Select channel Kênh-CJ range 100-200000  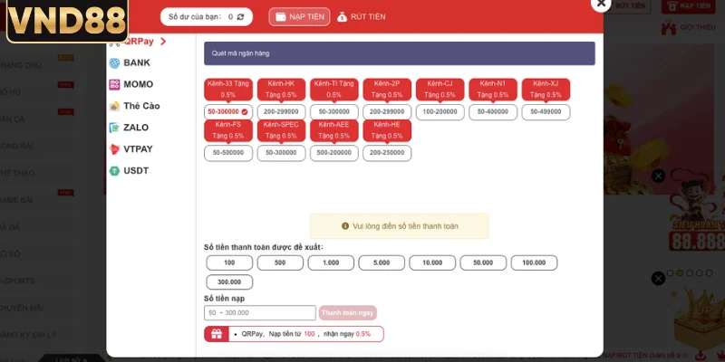pyautogui.click(x=440, y=111)
